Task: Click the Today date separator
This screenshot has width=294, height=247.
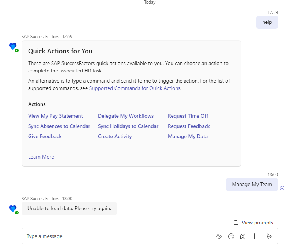Action: coord(150,2)
